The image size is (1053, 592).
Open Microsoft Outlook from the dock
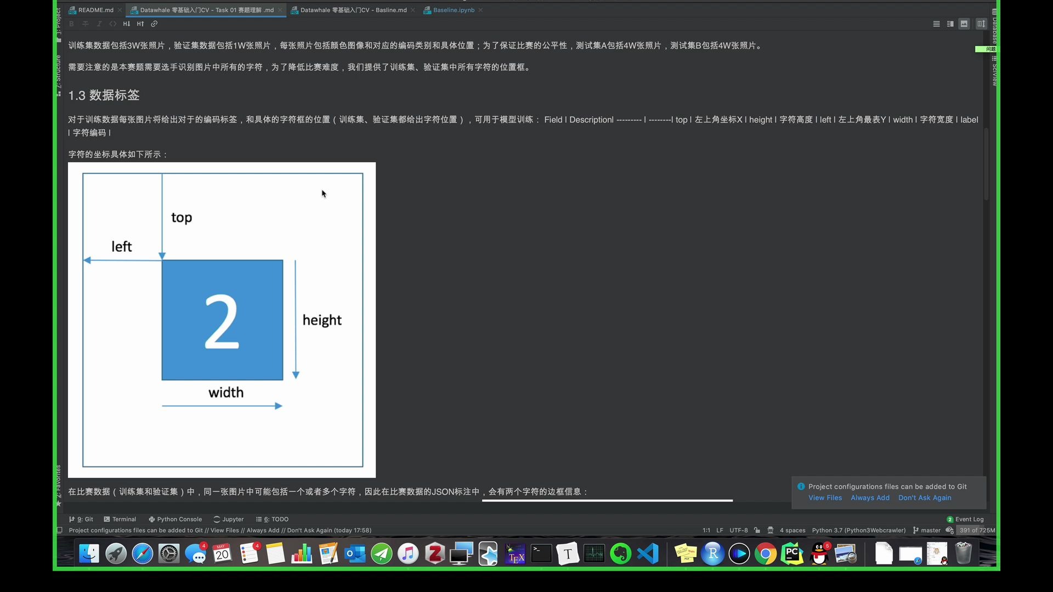coord(355,554)
